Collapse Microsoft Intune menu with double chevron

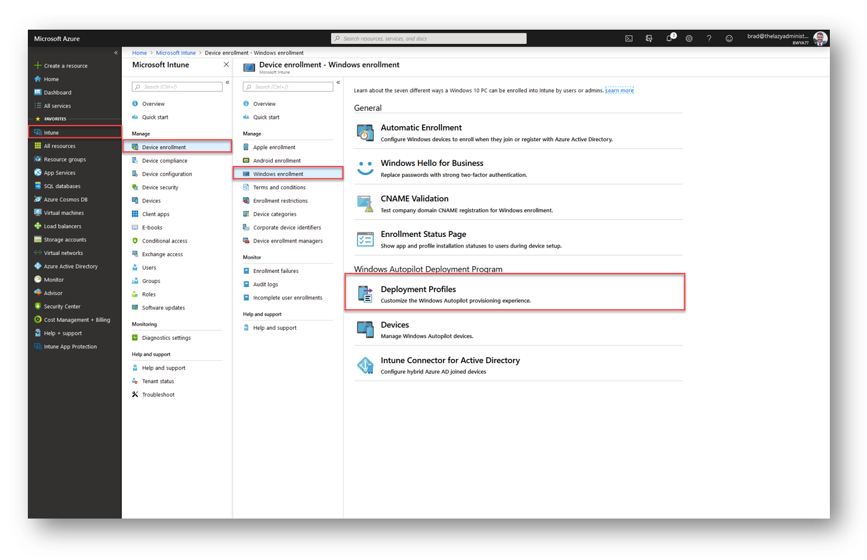click(228, 82)
